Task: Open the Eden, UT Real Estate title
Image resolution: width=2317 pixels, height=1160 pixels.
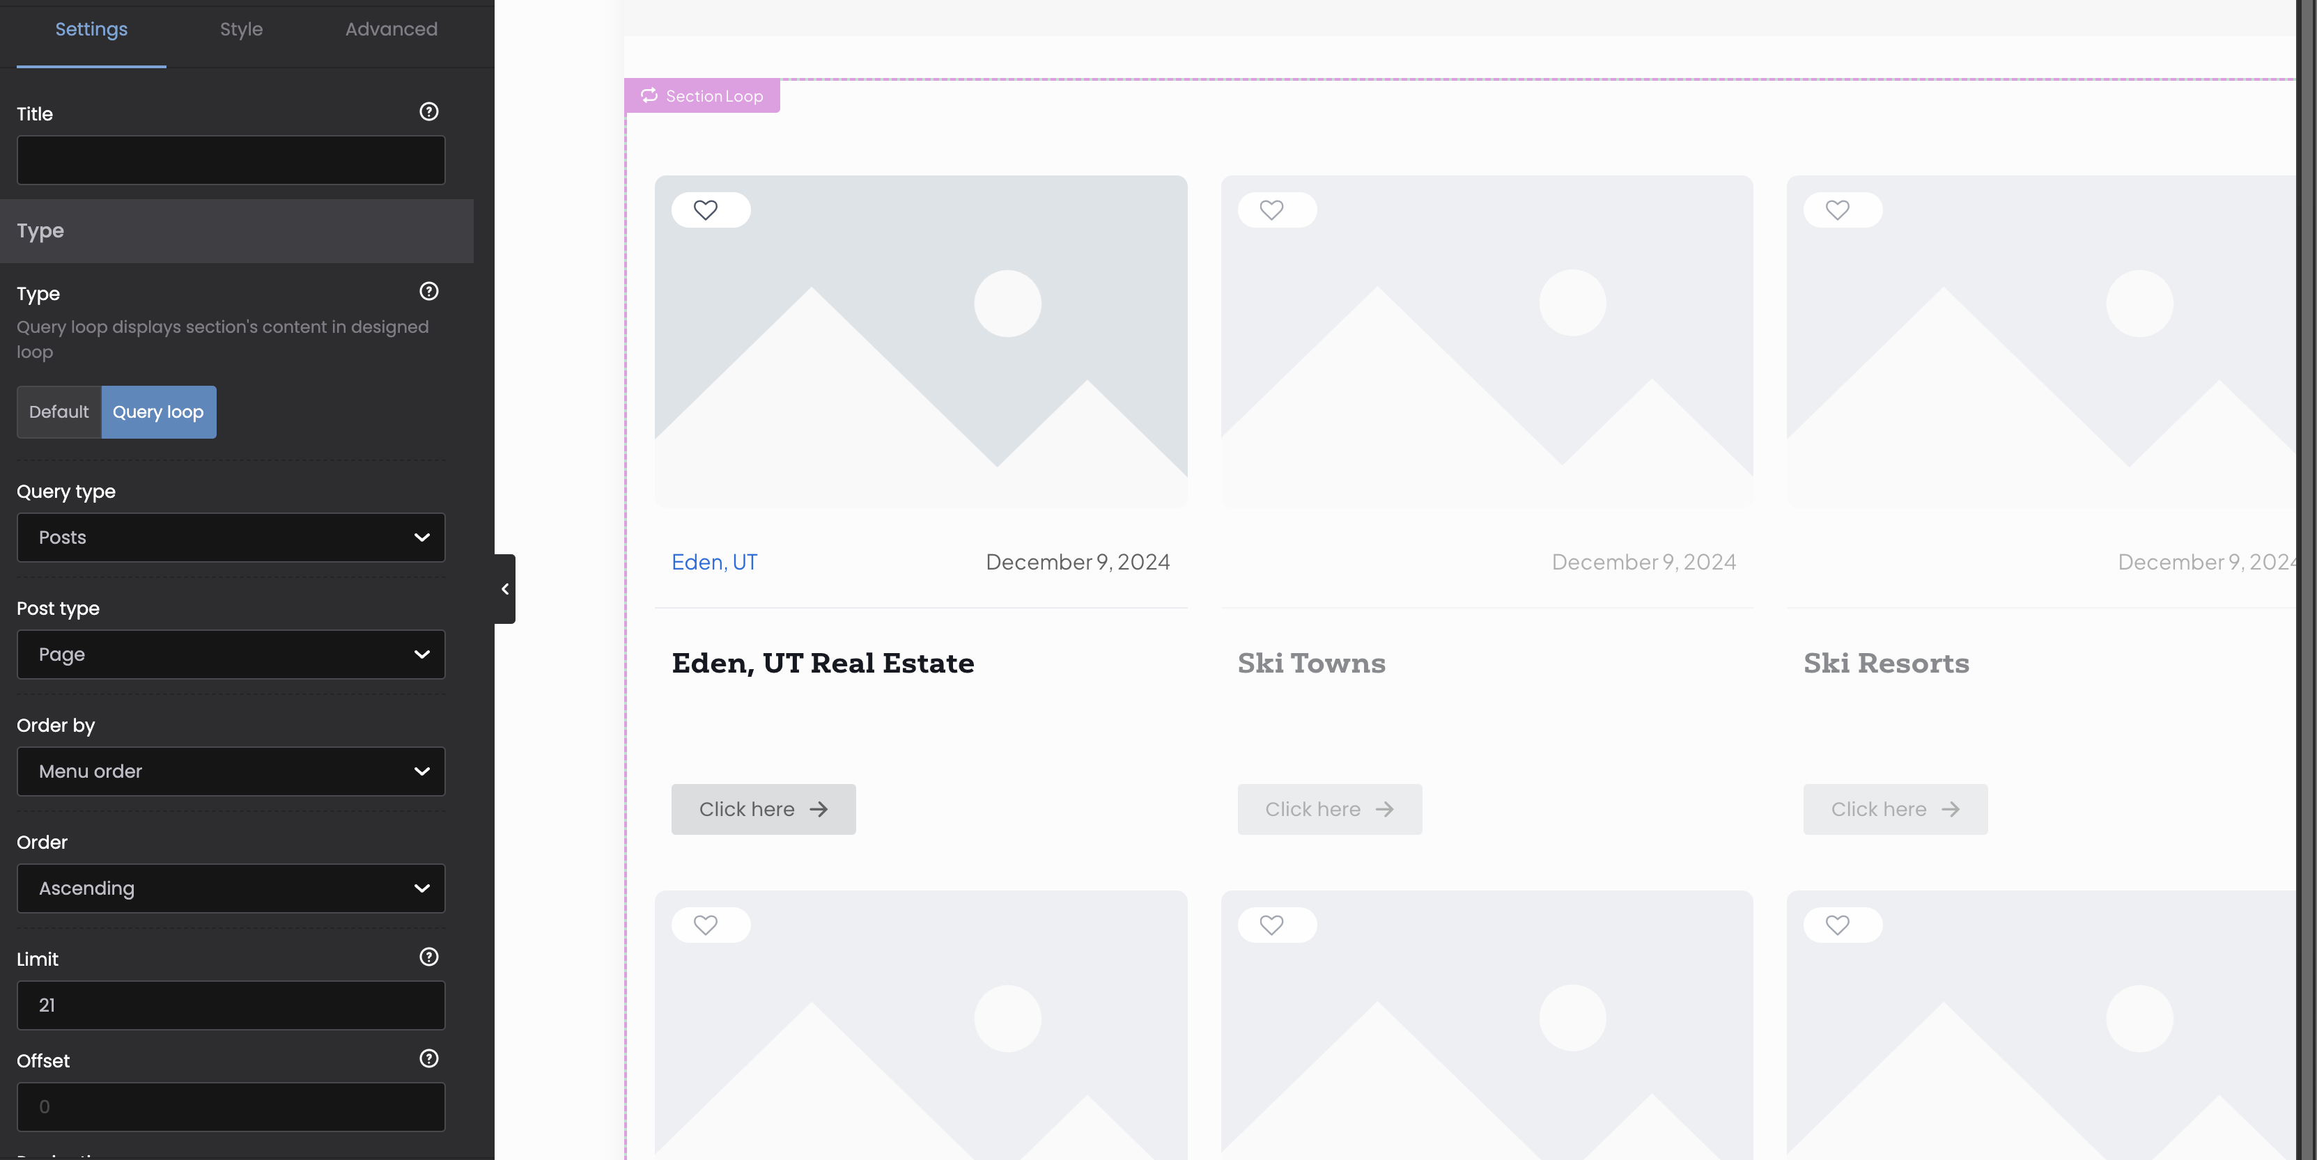Action: tap(823, 663)
